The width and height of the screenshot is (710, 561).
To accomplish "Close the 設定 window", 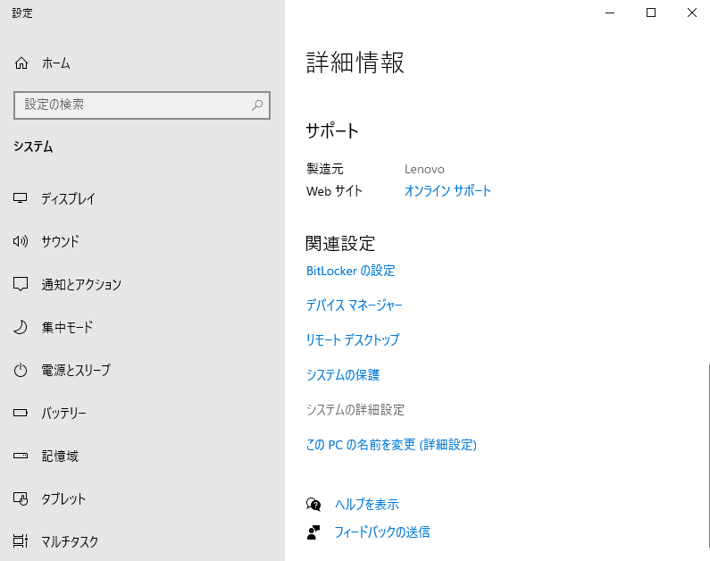I will (691, 13).
